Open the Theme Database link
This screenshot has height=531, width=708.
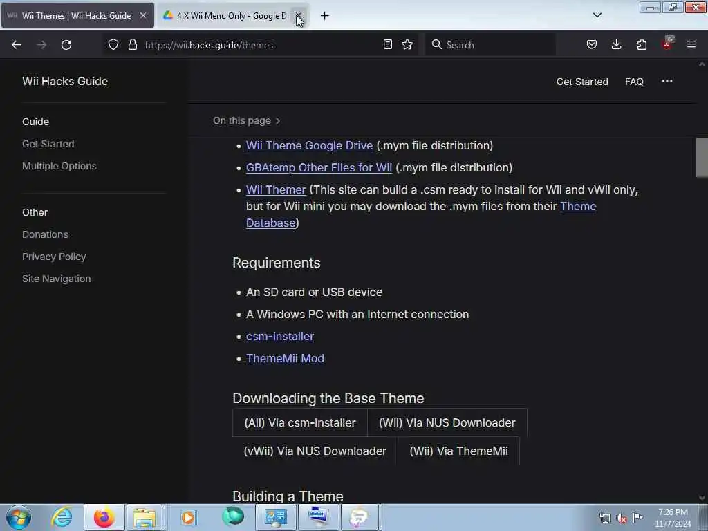(578, 206)
